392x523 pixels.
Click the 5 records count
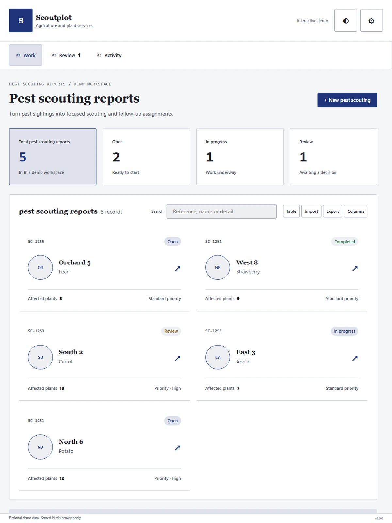(111, 212)
